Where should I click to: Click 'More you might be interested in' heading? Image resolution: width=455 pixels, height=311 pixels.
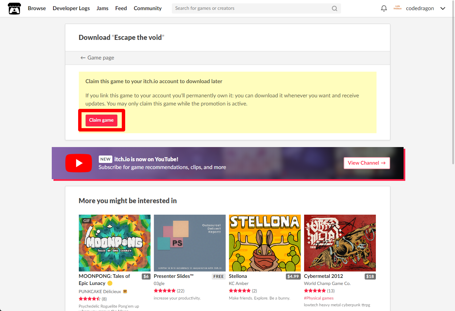[x=128, y=201]
